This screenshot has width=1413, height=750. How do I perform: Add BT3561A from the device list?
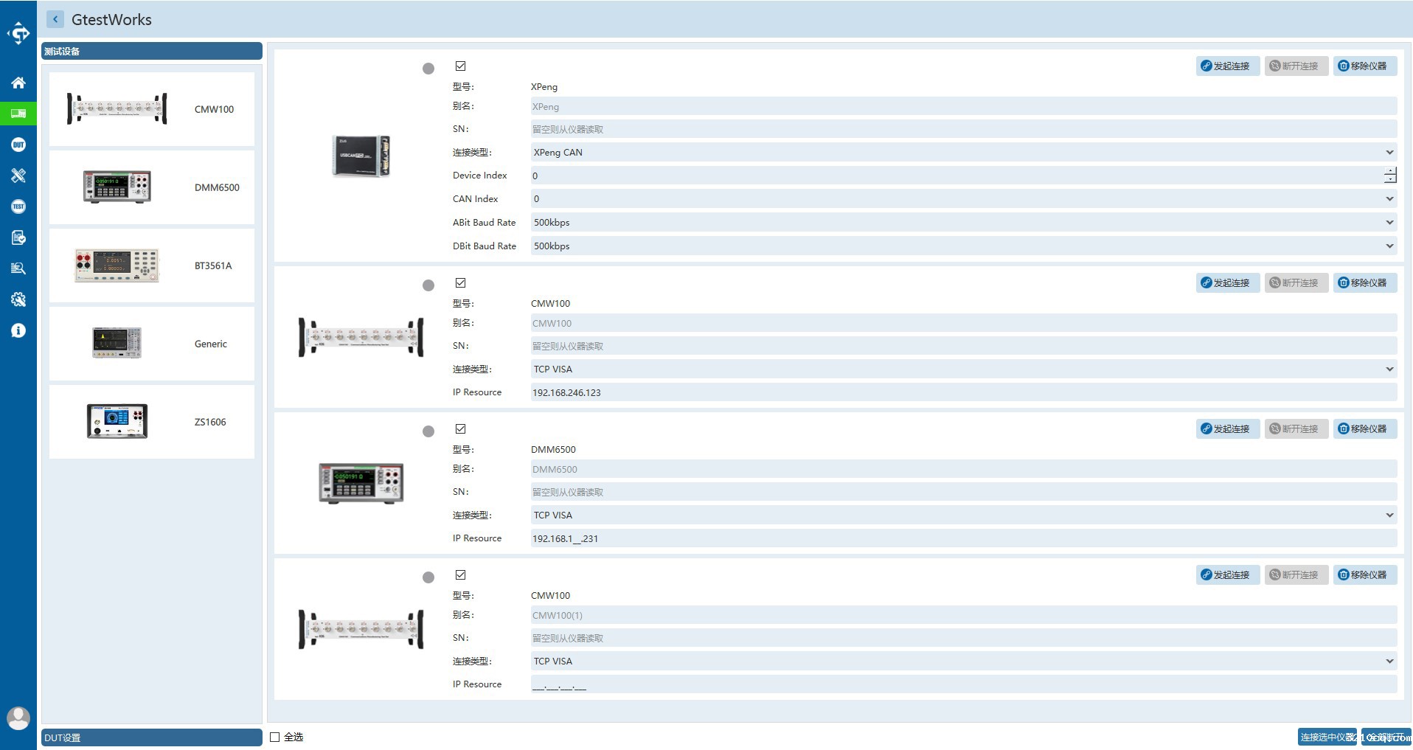(152, 265)
